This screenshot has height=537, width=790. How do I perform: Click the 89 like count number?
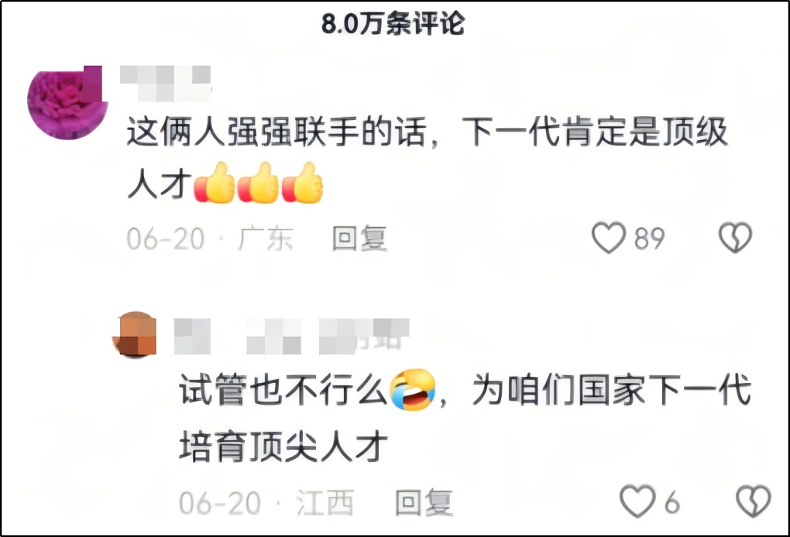tap(650, 238)
